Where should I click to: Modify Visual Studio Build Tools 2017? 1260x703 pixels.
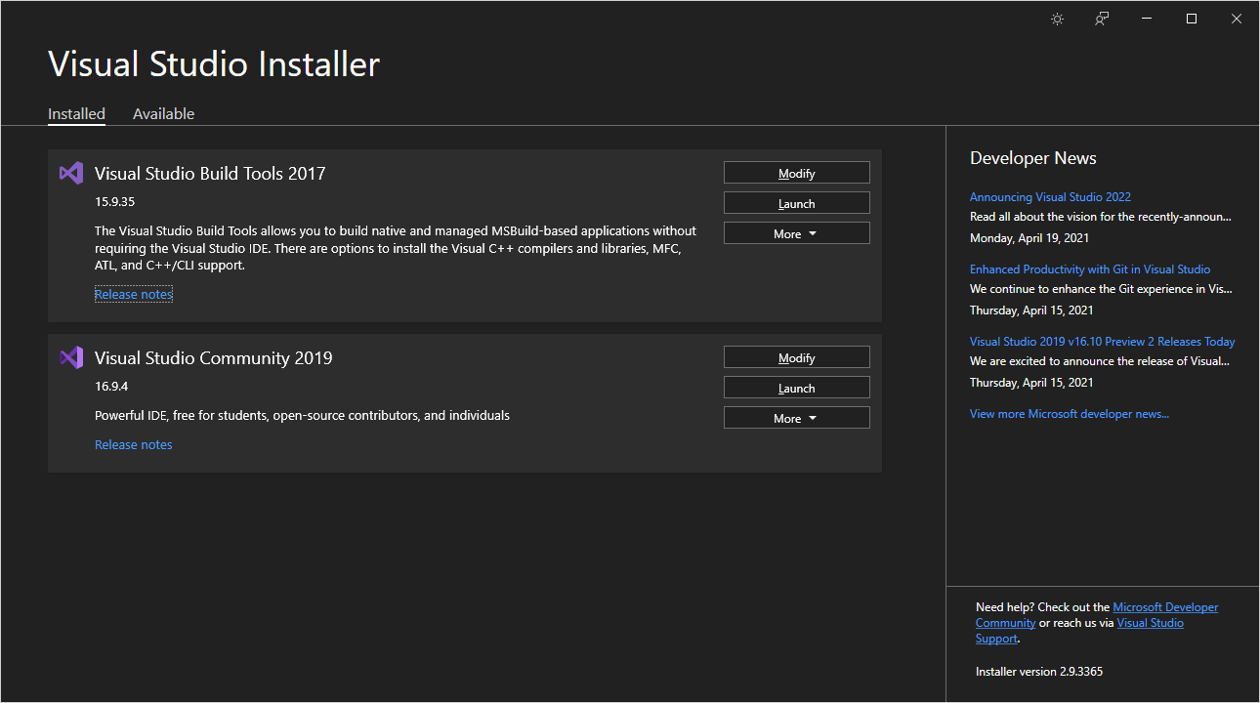point(796,173)
